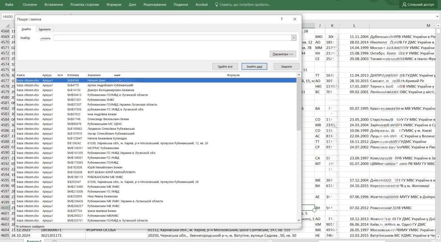Select the column K header in the worksheet

click(x=332, y=25)
